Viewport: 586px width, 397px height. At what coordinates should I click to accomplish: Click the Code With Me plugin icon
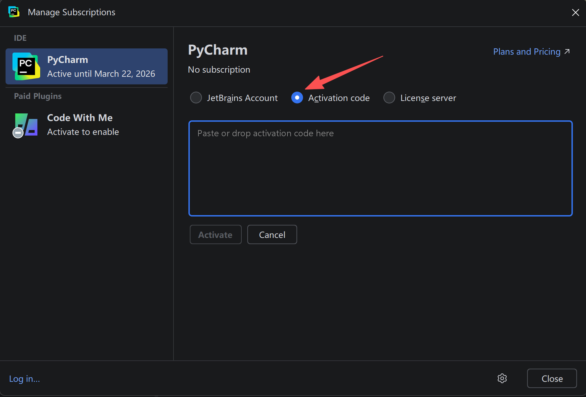pos(25,125)
